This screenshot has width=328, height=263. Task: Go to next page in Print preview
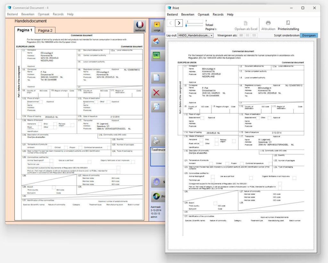[179, 23]
